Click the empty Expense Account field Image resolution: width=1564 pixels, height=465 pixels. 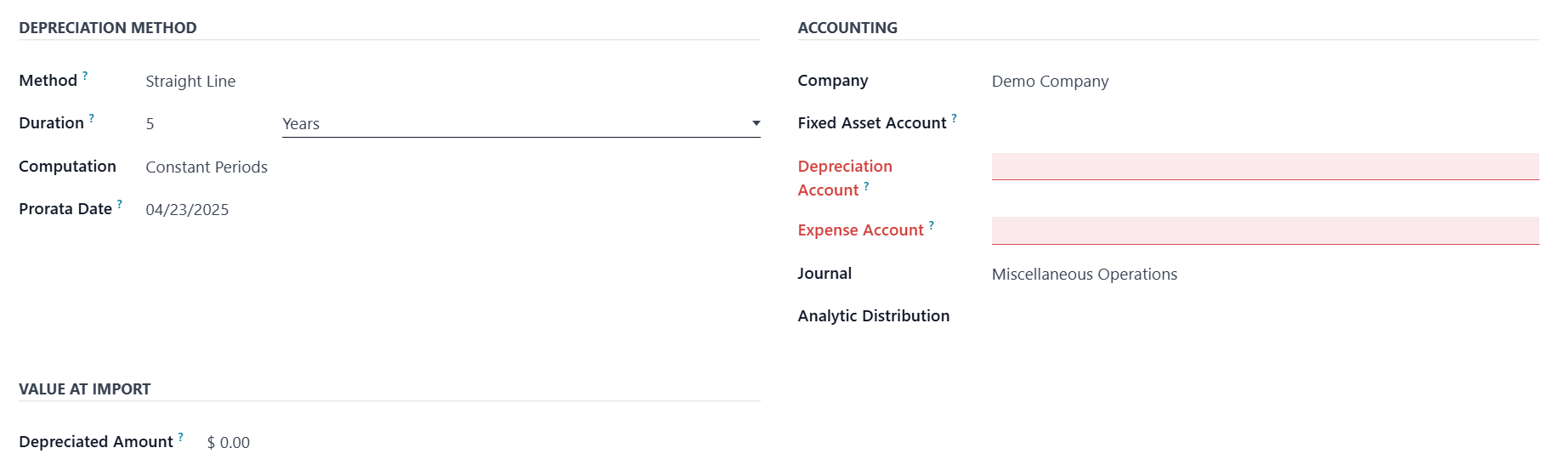point(1265,230)
